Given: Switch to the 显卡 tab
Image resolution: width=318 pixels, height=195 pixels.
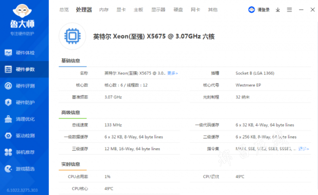Looking at the screenshot, I should tap(121, 10).
